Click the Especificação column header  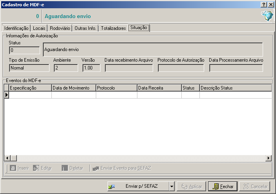click(30, 88)
